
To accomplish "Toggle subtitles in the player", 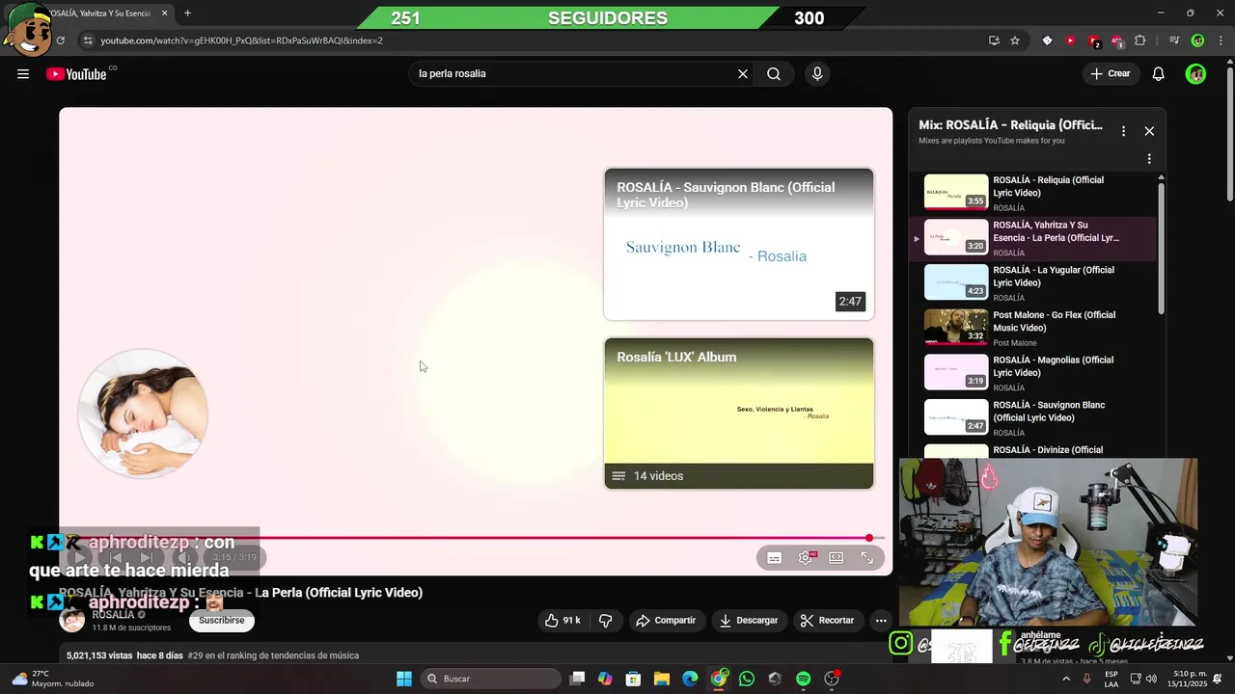I will tap(774, 557).
